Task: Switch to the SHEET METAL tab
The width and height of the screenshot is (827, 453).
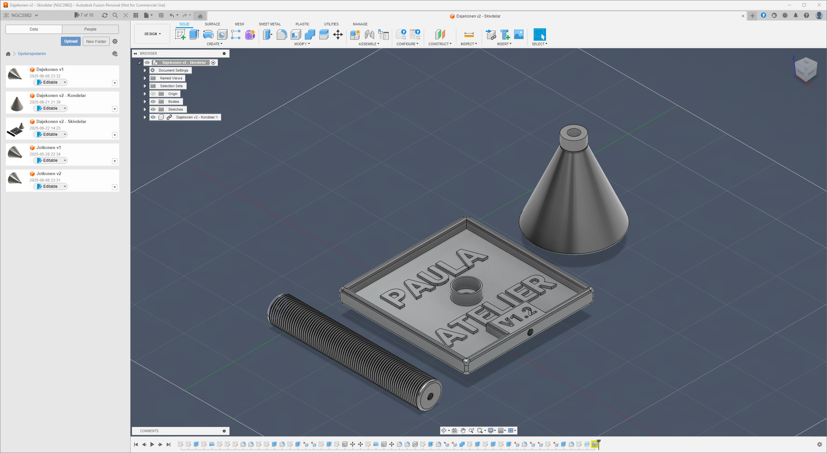Action: click(x=270, y=24)
